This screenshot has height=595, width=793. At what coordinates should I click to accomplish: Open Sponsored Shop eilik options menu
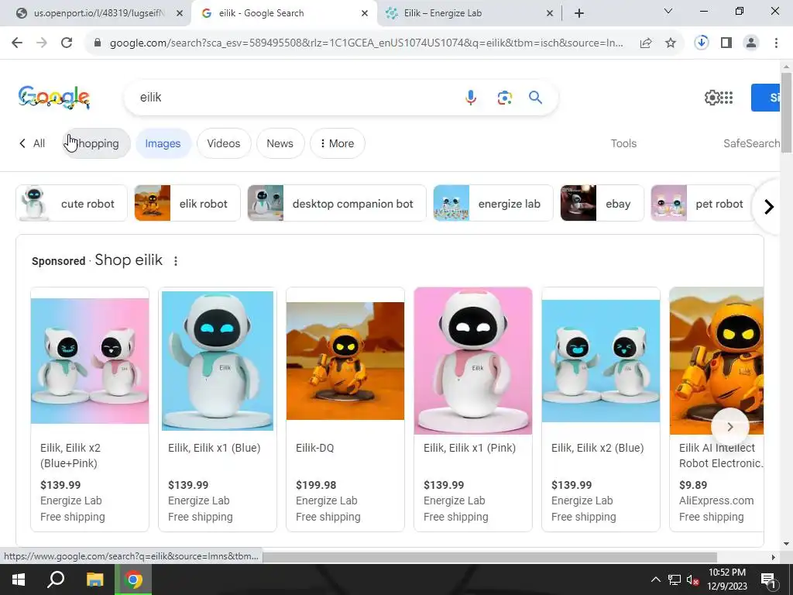point(176,261)
